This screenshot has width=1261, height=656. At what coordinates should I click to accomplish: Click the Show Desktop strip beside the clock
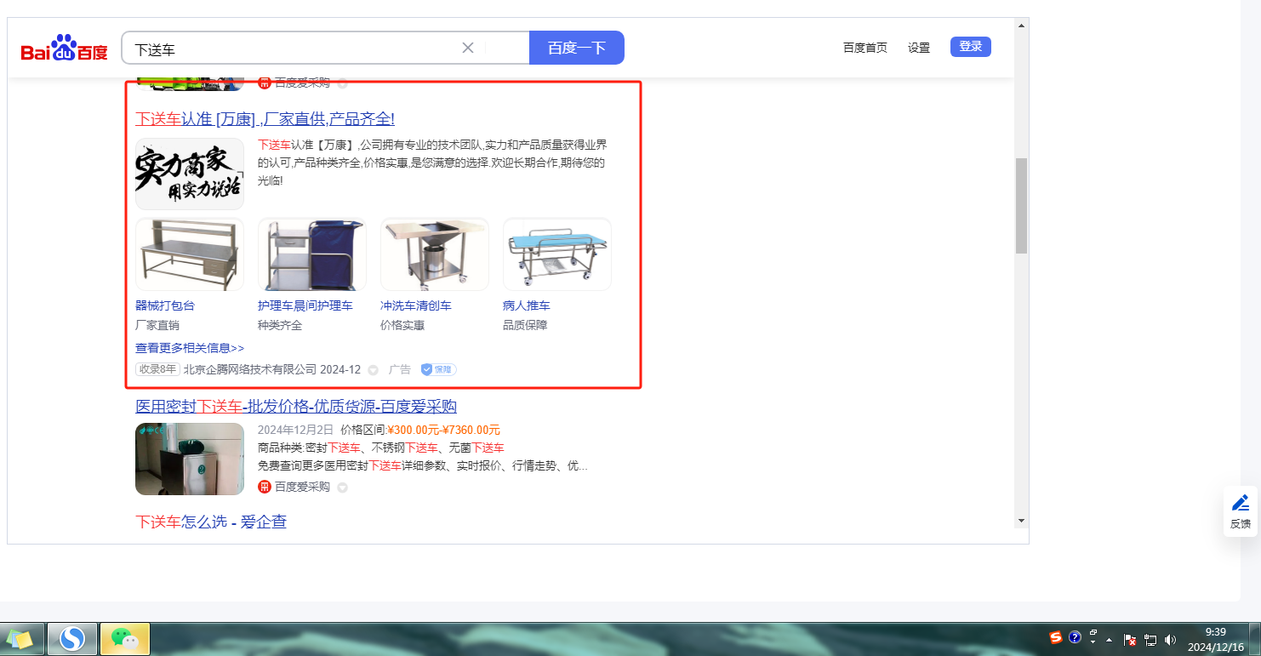tap(1254, 639)
